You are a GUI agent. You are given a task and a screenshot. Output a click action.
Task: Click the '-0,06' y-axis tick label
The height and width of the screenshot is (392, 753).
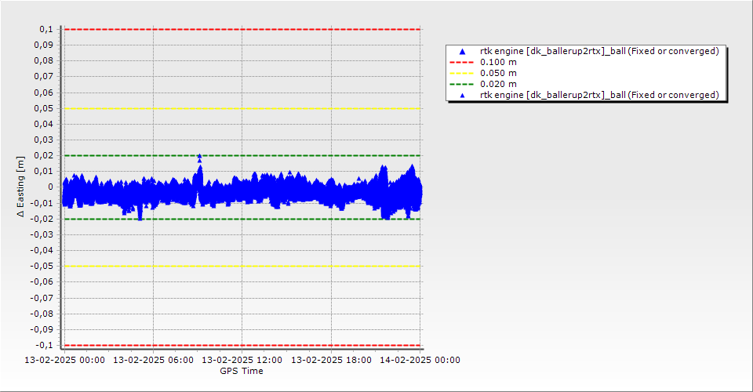(42, 282)
